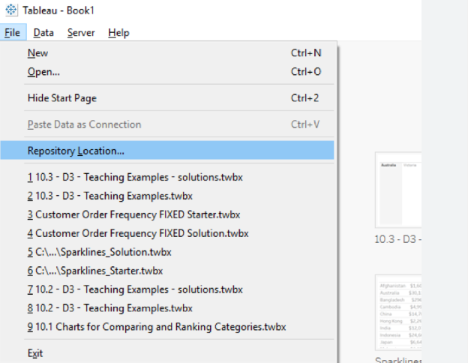Open the Data menu

(43, 32)
